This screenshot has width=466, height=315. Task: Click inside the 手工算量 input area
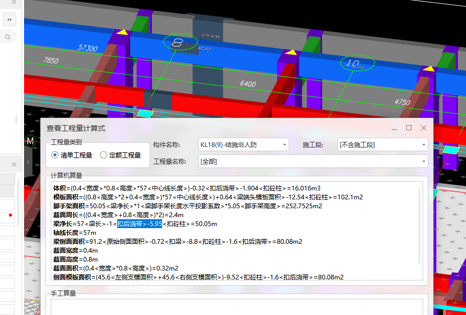[236, 307]
